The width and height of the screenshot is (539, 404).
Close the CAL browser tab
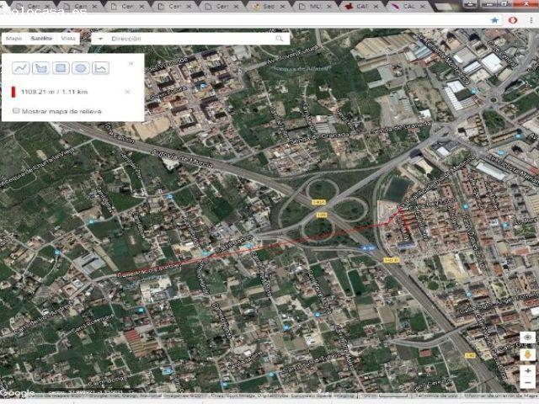click(x=423, y=6)
